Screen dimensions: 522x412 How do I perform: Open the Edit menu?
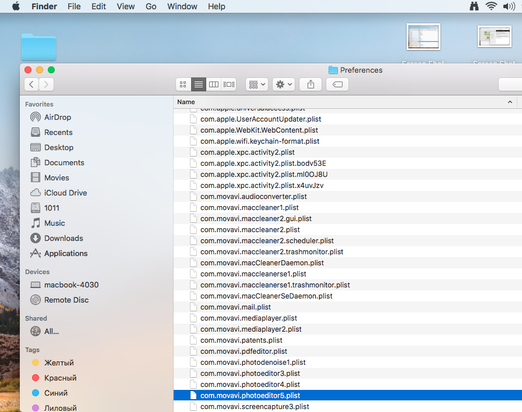coord(98,6)
